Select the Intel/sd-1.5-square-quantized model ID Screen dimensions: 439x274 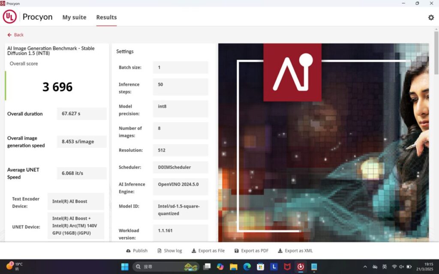coord(180,210)
